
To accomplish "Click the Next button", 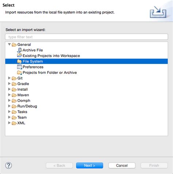I will click(89, 166).
